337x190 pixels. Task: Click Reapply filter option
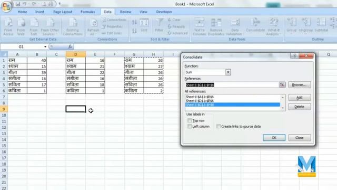(x=176, y=26)
